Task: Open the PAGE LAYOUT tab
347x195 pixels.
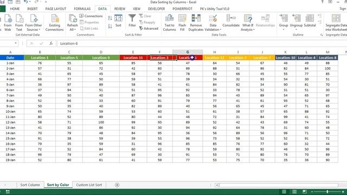Action: tap(55, 9)
